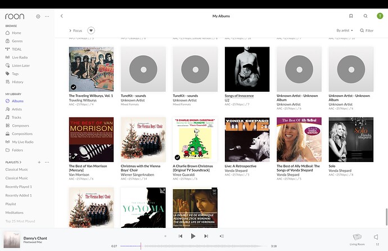Play the current track
Viewport: 388px width, 251px height.
point(193,236)
